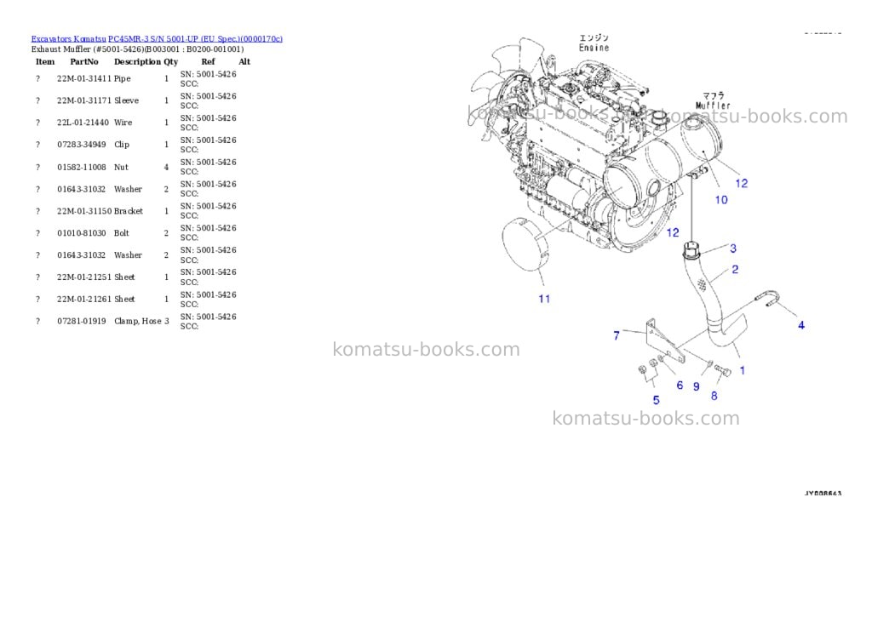
Task: Click the Ref column header
Action: pos(208,61)
